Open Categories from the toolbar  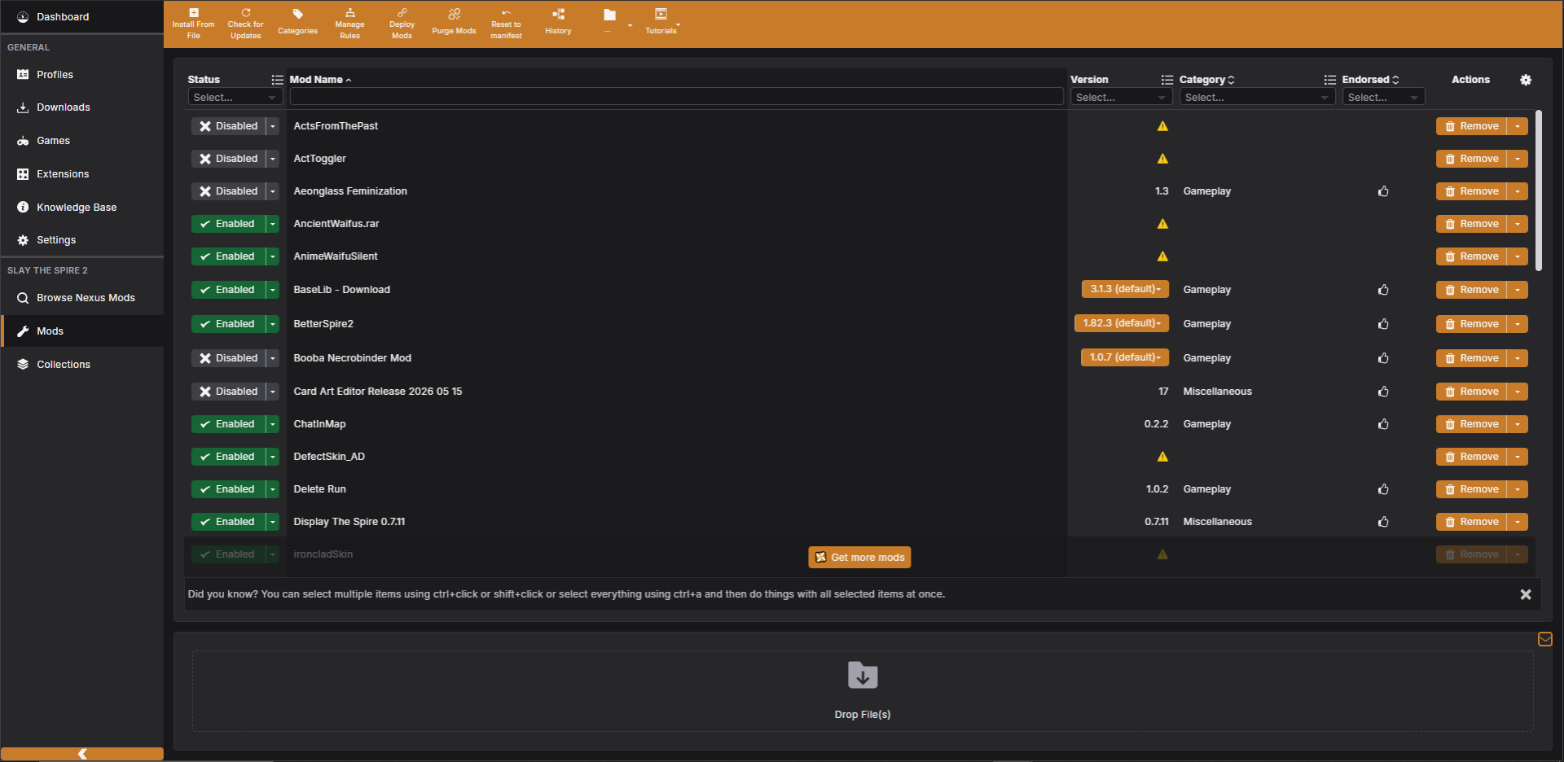tap(297, 22)
